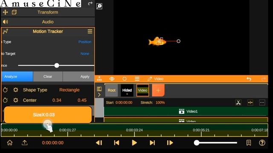Change the Type value Position
The width and height of the screenshot is (273, 153).
click(x=85, y=42)
